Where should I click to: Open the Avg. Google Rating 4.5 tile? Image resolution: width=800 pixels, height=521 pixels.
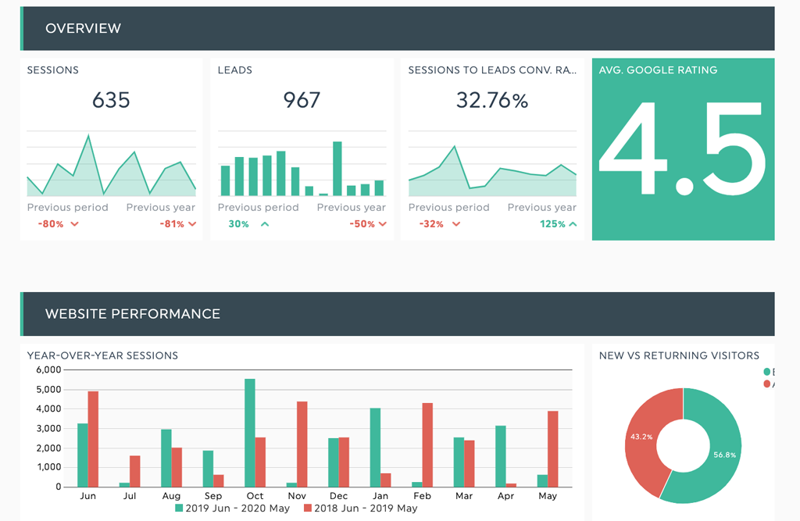click(683, 149)
